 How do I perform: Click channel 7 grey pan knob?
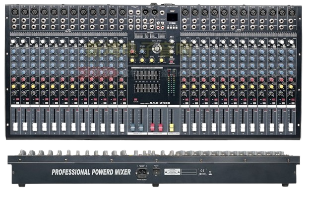pyautogui.click(x=72, y=93)
